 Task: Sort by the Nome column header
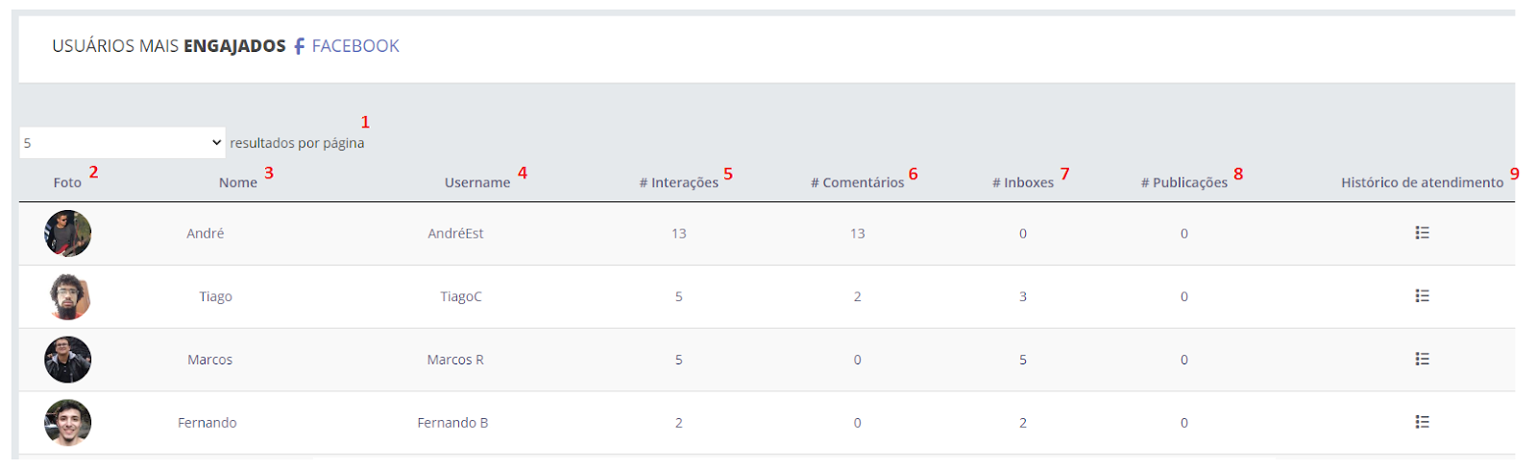click(237, 182)
